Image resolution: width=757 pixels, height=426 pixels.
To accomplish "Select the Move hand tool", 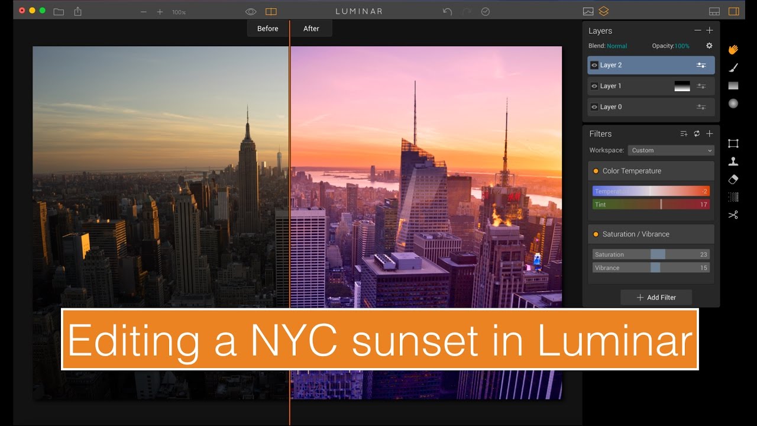I will pyautogui.click(x=733, y=50).
